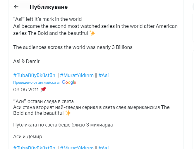Open the #MuratYıldırım hashtag in the original post
This screenshot has height=149, width=194.
[x=77, y=75]
